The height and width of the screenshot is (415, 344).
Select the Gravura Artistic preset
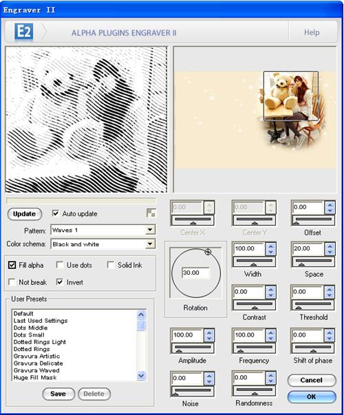pyautogui.click(x=36, y=356)
